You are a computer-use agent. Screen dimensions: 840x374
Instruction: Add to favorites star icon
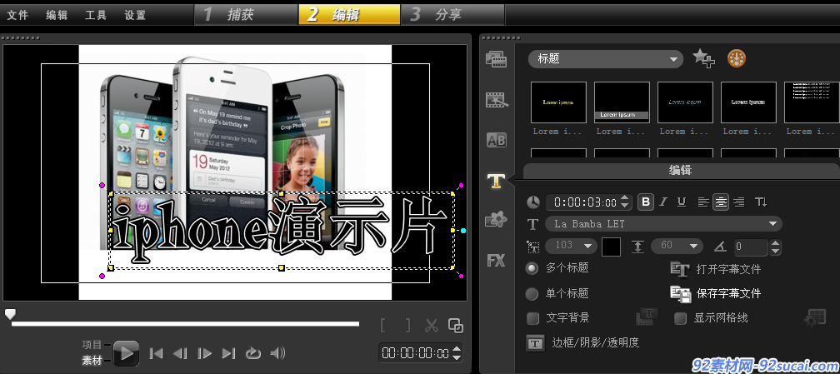[x=703, y=58]
